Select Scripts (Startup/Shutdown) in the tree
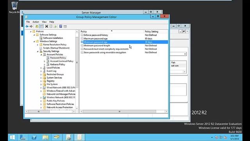This screenshot has width=250, height=141. tap(56, 48)
